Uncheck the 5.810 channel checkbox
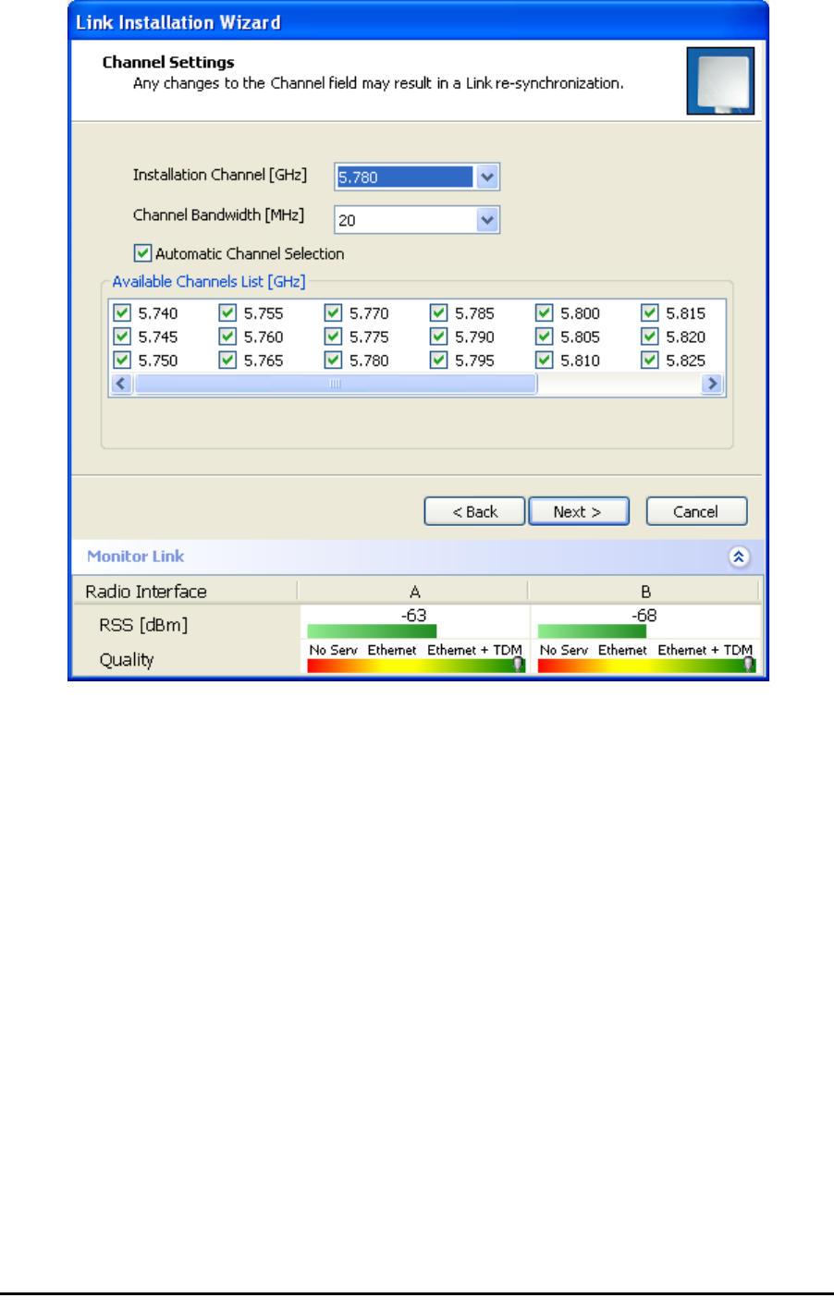The image size is (834, 1310). pos(544,361)
